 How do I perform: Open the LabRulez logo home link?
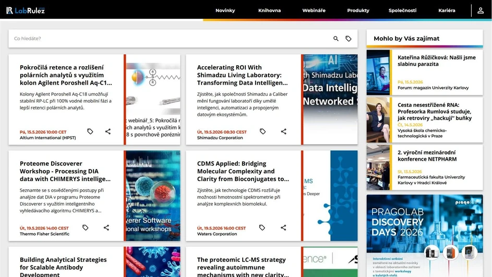(x=26, y=10)
